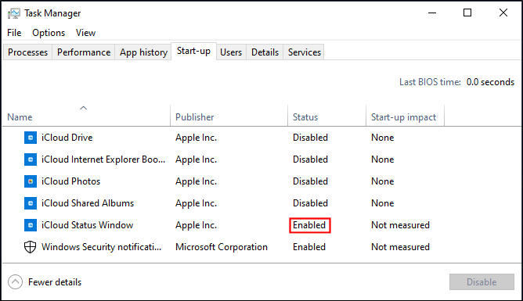Click Disabled status of iCloud Shared Albums
The height and width of the screenshot is (301, 523).
pos(310,203)
